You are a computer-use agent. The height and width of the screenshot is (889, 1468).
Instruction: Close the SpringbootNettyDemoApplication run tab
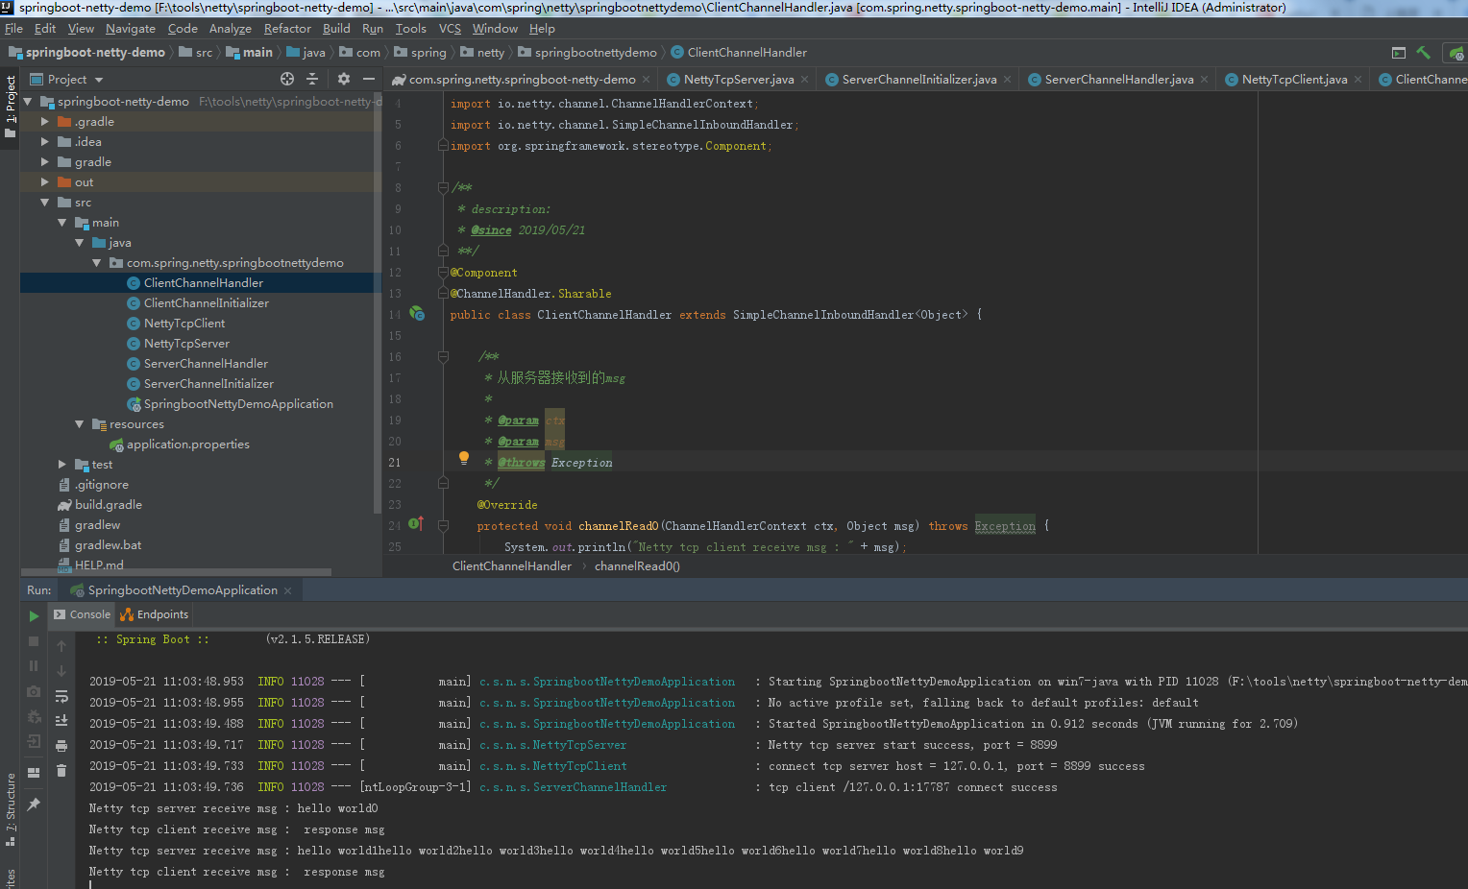(287, 590)
